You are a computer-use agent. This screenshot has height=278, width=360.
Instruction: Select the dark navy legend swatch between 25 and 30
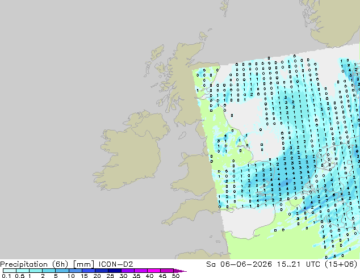tap(114, 271)
